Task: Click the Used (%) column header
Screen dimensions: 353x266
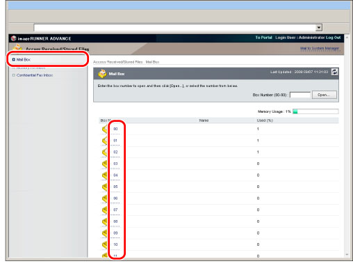Action: point(265,120)
